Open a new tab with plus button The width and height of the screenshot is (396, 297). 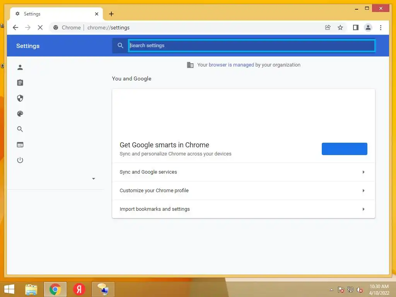111,14
